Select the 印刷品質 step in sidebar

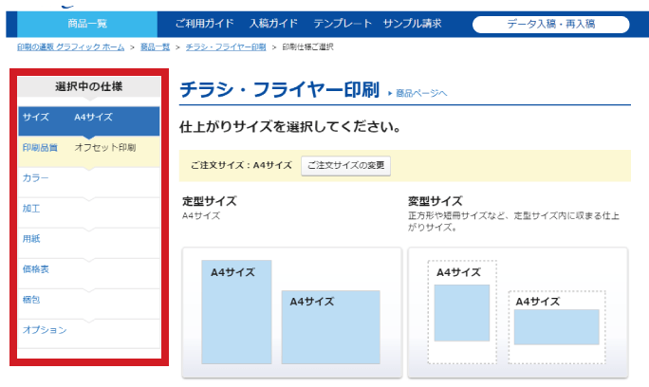(40, 148)
